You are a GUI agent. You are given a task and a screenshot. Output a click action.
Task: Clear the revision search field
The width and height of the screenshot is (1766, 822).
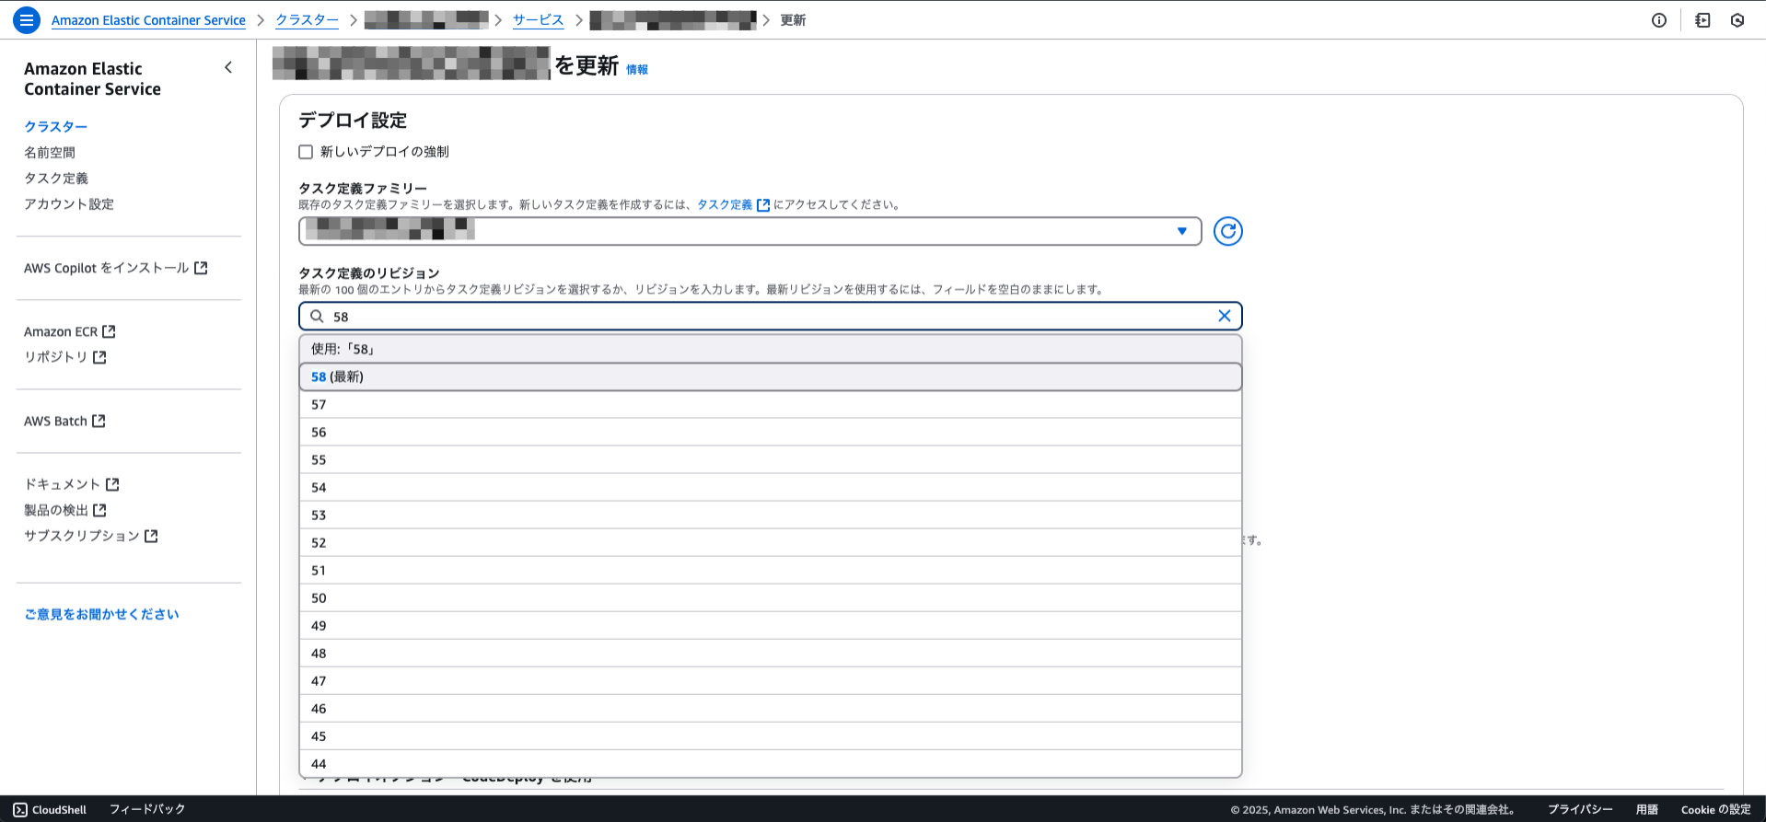point(1225,316)
